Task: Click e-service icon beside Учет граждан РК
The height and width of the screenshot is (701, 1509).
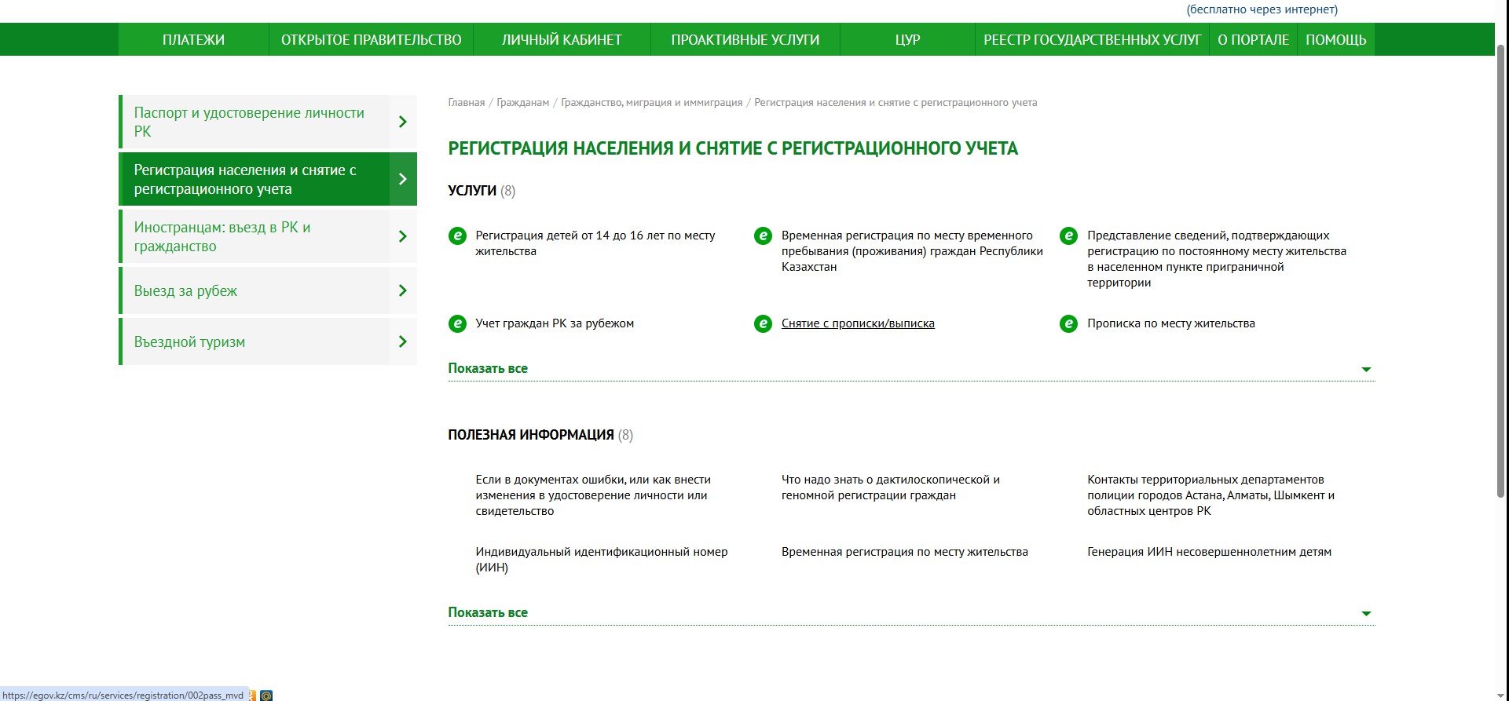Action: (457, 324)
